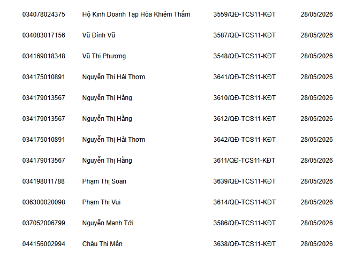The image size is (356, 259).
Task: Select tax code 034078024375
Action: pos(43,14)
